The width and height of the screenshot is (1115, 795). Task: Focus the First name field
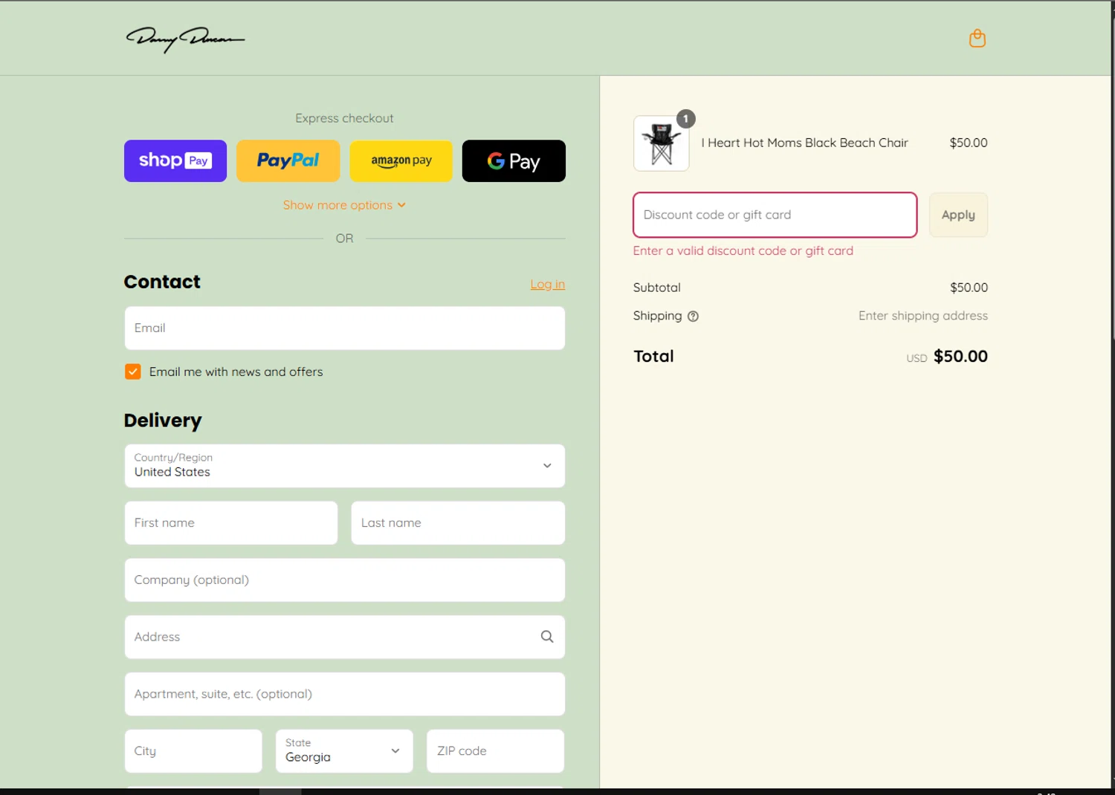[231, 523]
